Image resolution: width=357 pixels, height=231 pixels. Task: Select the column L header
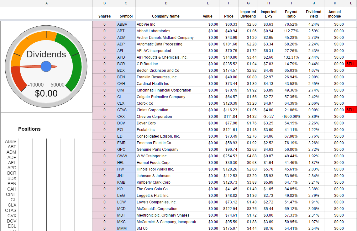click(x=350, y=3)
